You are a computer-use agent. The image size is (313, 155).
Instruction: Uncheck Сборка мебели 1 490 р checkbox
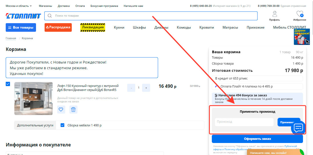[x=63, y=125]
